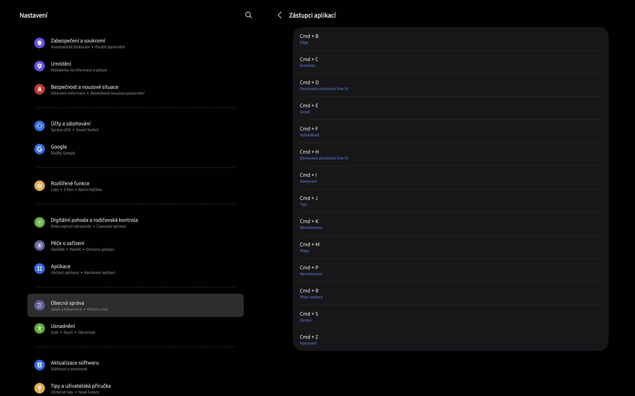Go back using the back arrow

click(x=280, y=15)
